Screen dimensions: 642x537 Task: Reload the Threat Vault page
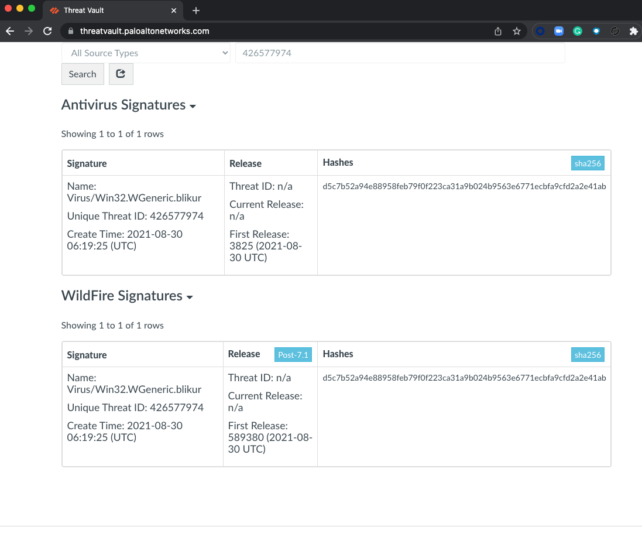(47, 31)
